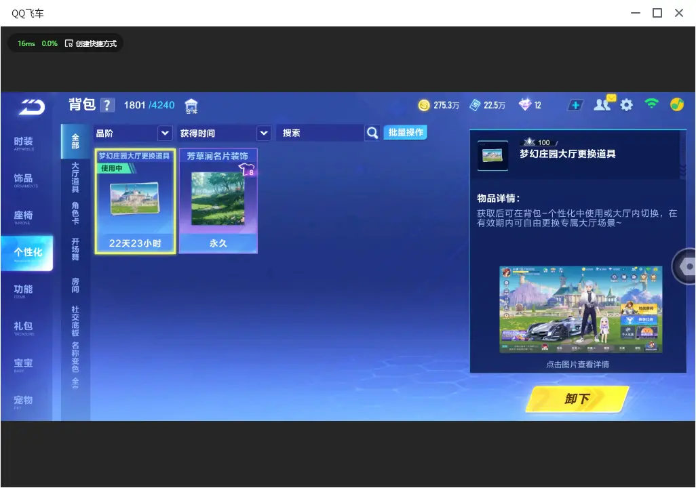Select the 全部 sub-tab
The image size is (696, 488).
coord(75,142)
